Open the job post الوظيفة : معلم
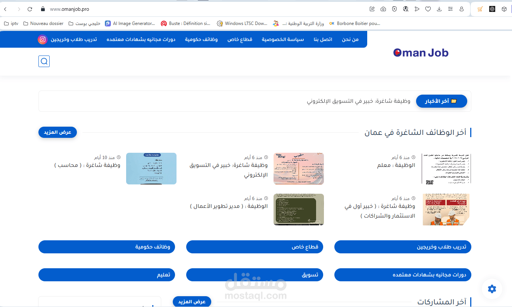The height and width of the screenshot is (307, 512). point(396,165)
